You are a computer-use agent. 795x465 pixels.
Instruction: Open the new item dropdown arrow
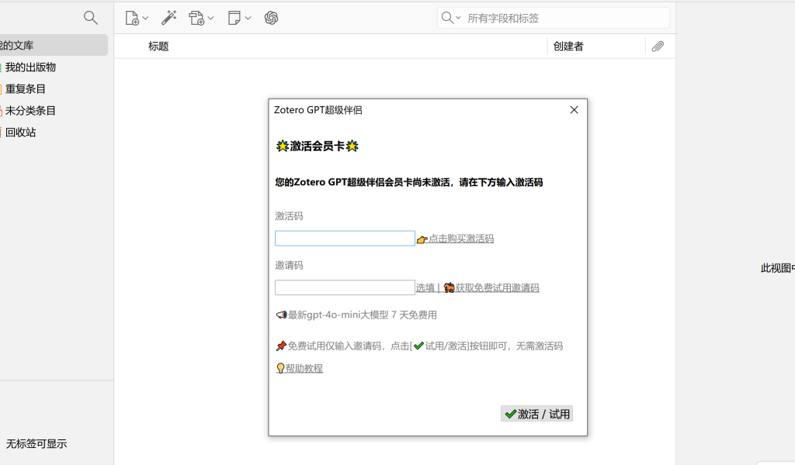click(x=145, y=19)
